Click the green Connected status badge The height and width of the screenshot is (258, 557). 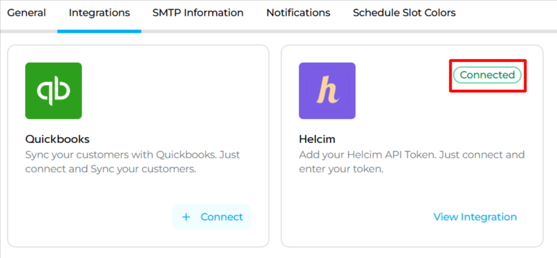point(487,75)
